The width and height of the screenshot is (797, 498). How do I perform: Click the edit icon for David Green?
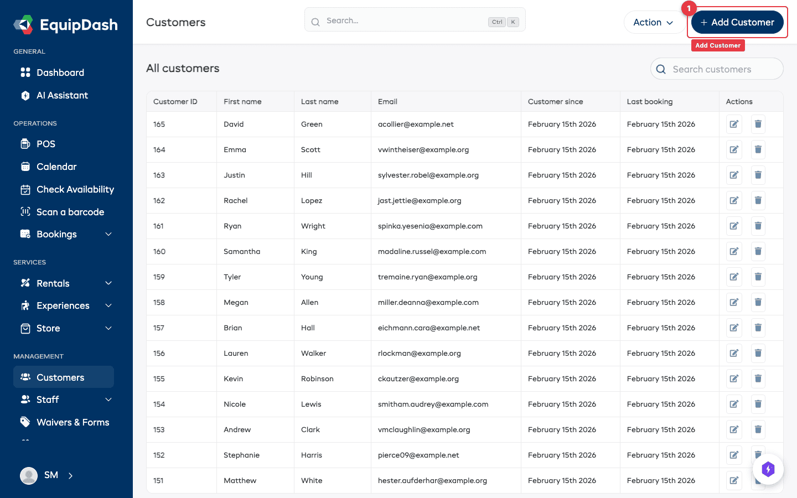pos(734,124)
